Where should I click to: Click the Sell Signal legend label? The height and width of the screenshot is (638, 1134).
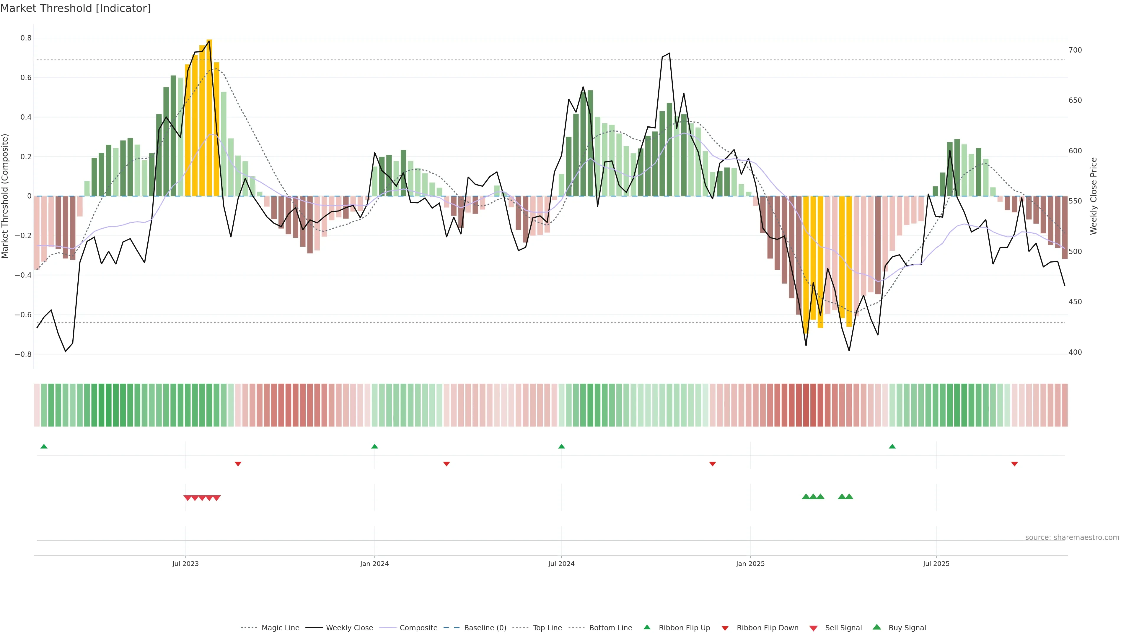pyautogui.click(x=843, y=628)
